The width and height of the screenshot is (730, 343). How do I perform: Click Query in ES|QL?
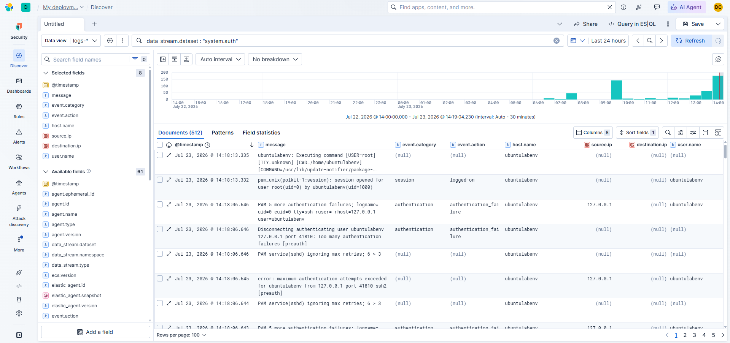632,24
